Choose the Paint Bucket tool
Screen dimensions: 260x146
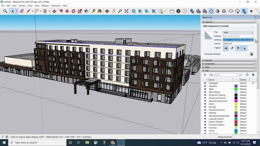[100, 11]
